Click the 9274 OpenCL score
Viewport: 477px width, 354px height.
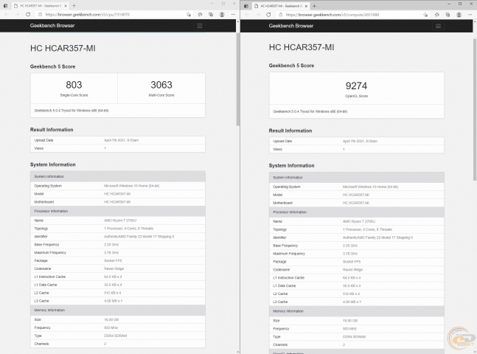click(x=356, y=86)
